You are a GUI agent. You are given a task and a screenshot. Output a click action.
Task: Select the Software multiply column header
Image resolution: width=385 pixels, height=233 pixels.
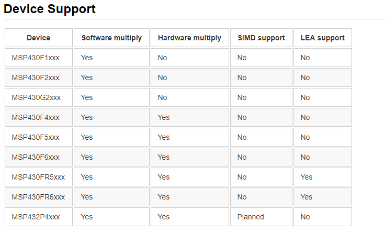click(x=111, y=38)
